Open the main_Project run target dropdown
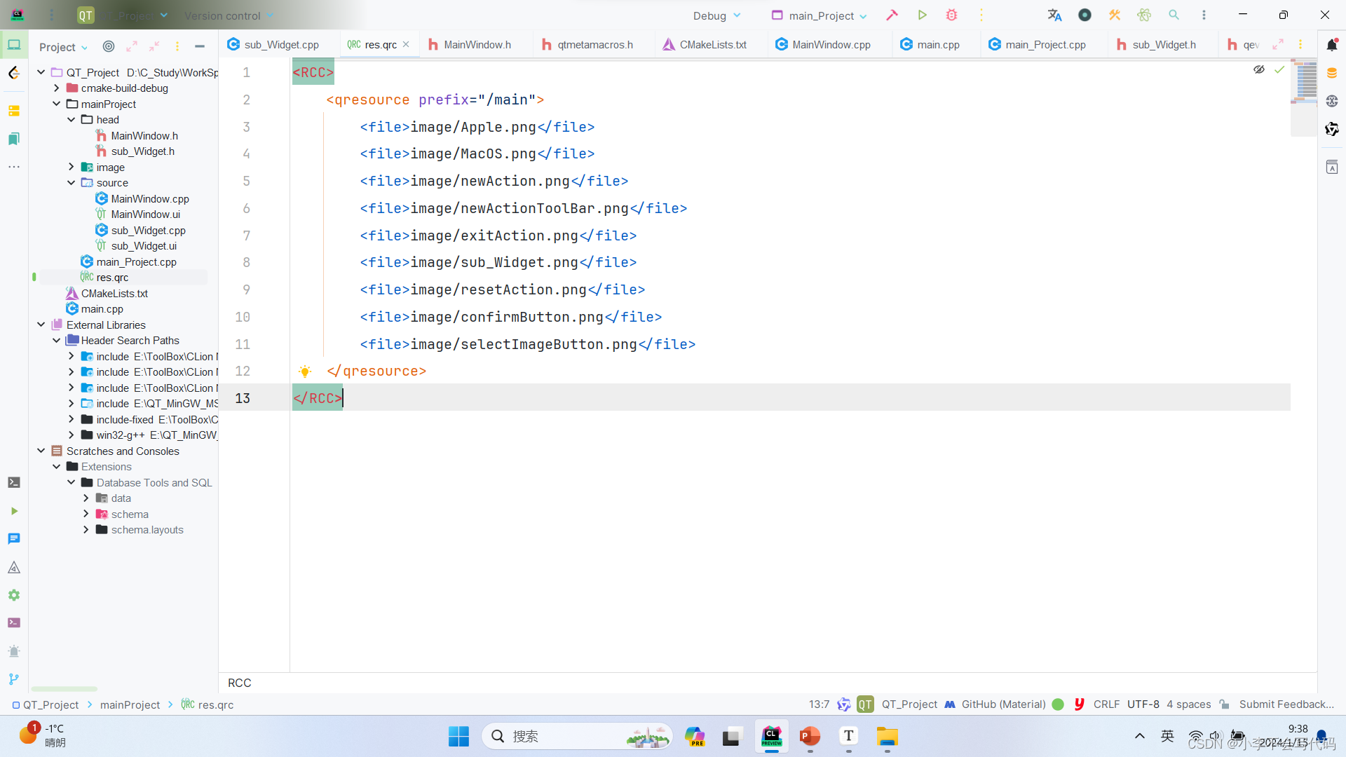 point(820,15)
